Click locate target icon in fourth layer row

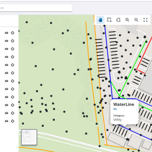[x=13, y=57]
